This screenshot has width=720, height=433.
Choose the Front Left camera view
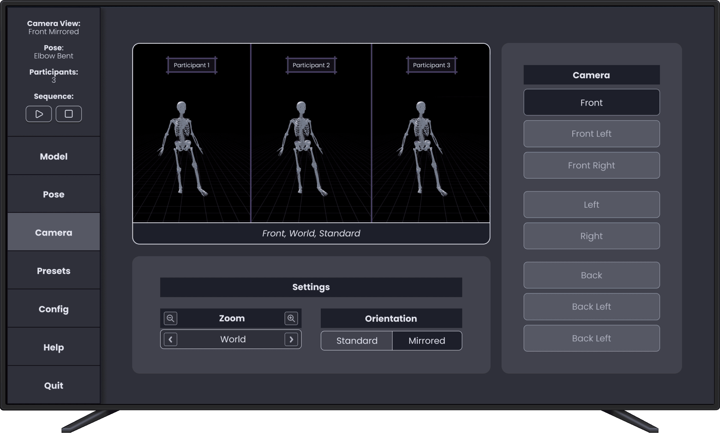click(x=591, y=134)
